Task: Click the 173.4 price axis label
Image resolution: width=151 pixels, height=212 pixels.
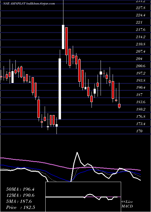Action: click(141, 124)
